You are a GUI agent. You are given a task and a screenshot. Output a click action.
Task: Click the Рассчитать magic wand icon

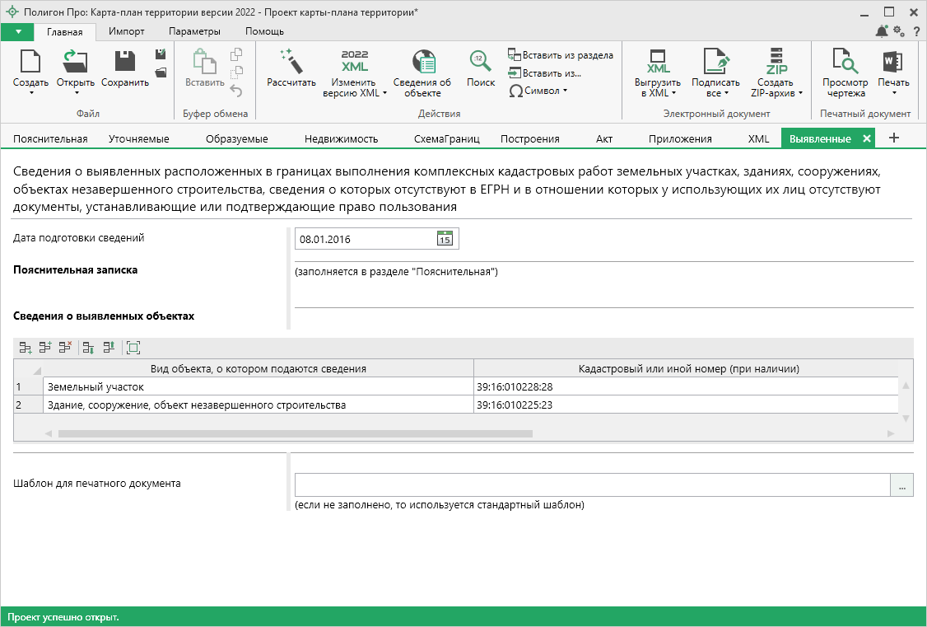pyautogui.click(x=291, y=63)
